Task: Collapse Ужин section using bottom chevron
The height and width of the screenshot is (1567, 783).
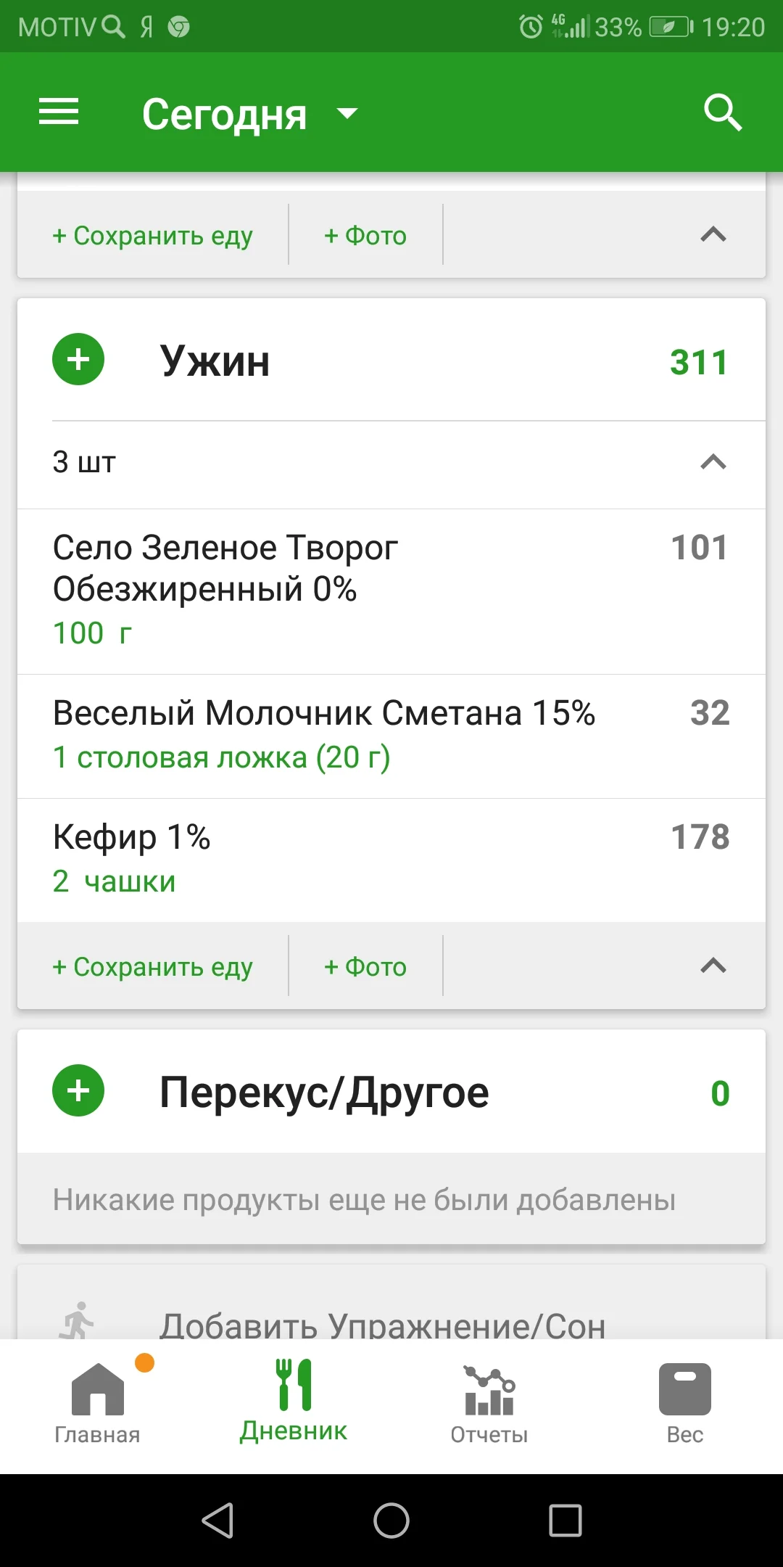Action: pos(713,966)
